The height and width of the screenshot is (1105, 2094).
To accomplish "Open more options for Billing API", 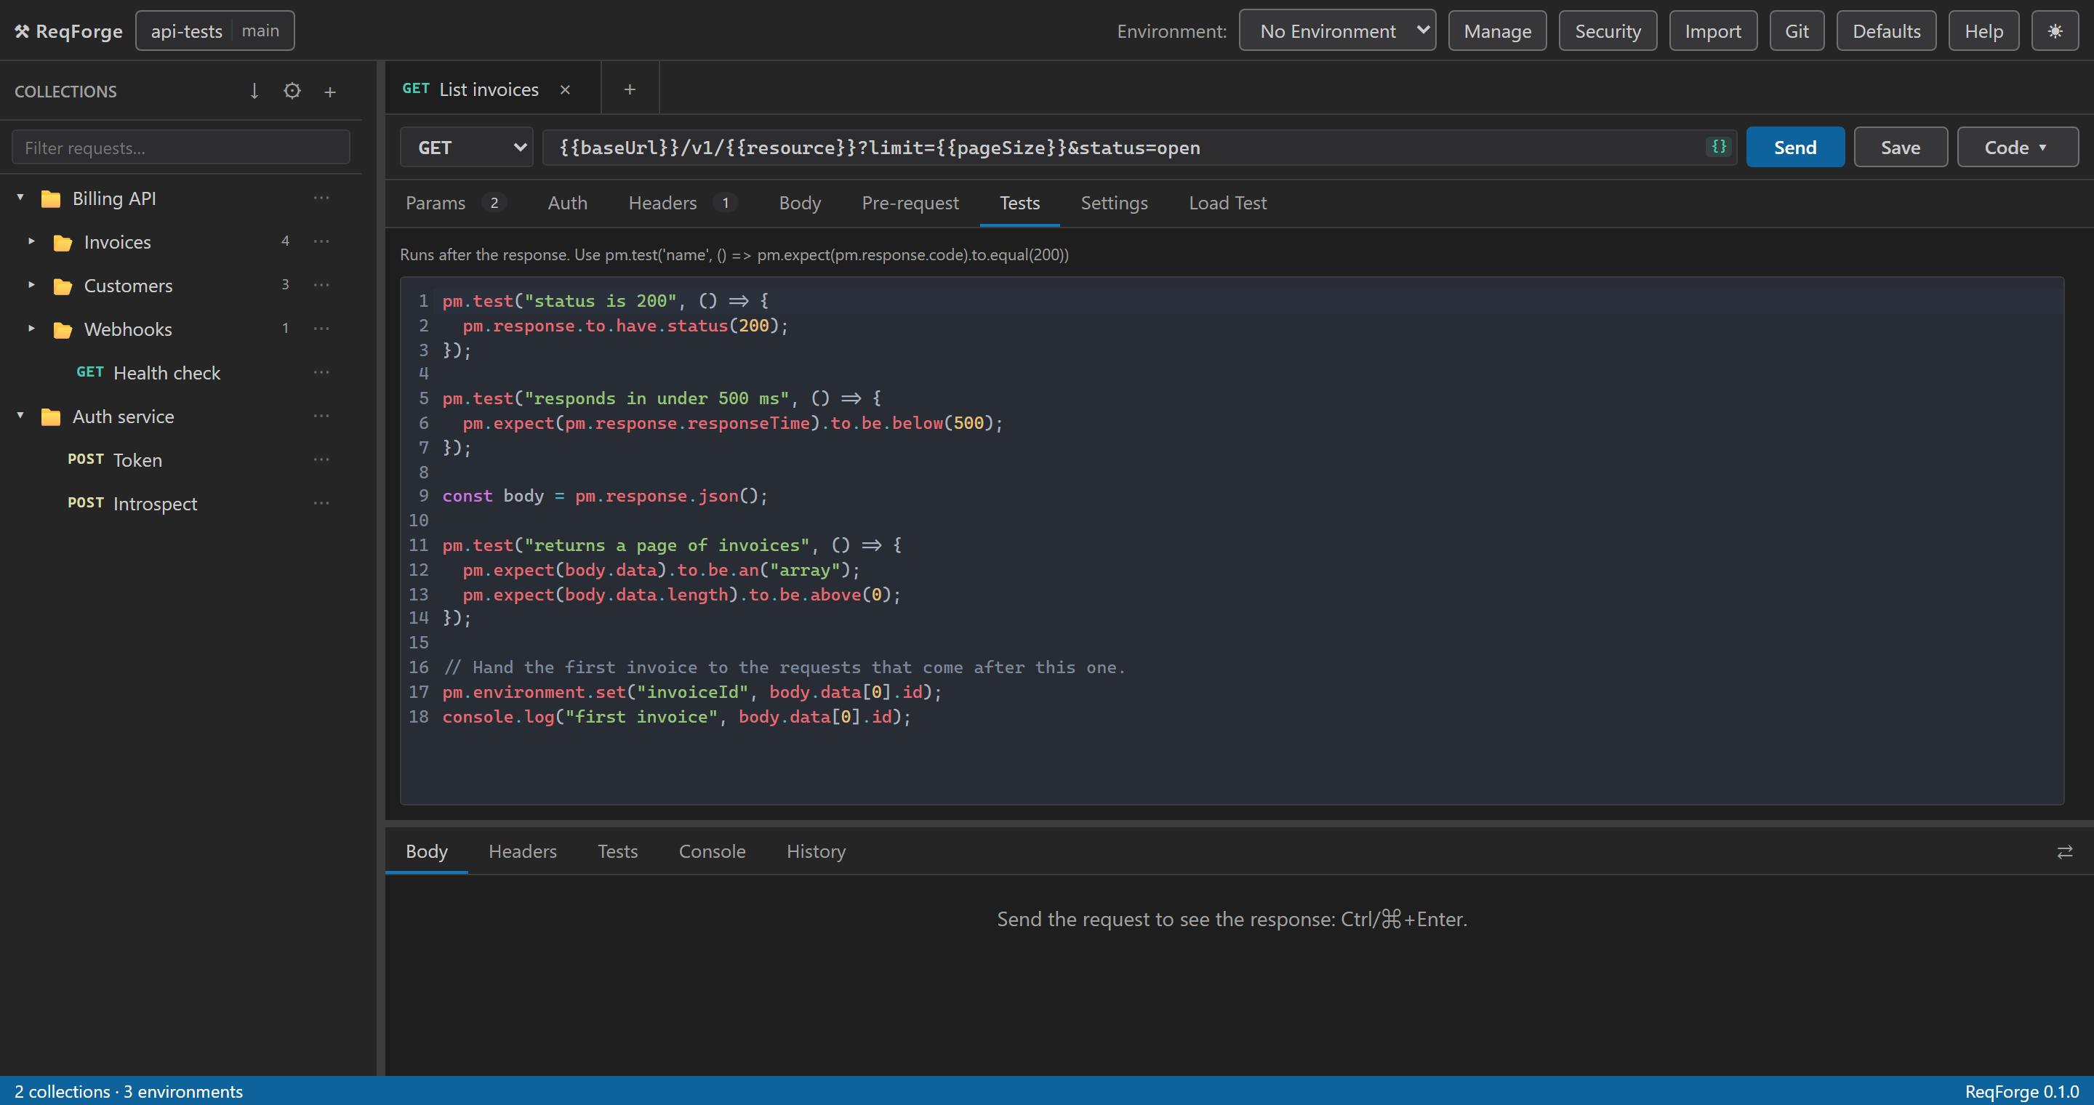I will (x=322, y=198).
